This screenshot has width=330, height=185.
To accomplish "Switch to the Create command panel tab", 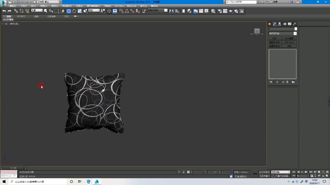I will (270, 24).
